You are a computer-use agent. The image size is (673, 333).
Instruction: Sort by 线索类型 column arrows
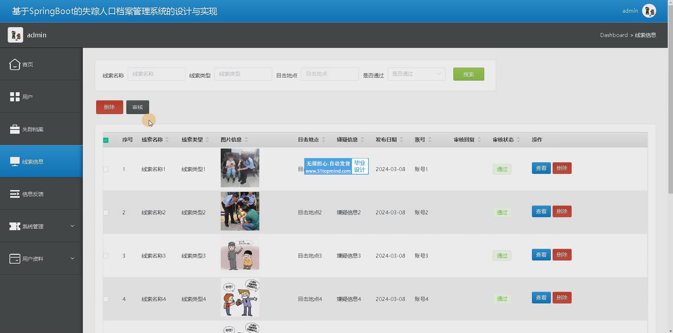[207, 140]
